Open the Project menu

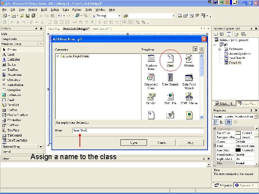point(33,10)
